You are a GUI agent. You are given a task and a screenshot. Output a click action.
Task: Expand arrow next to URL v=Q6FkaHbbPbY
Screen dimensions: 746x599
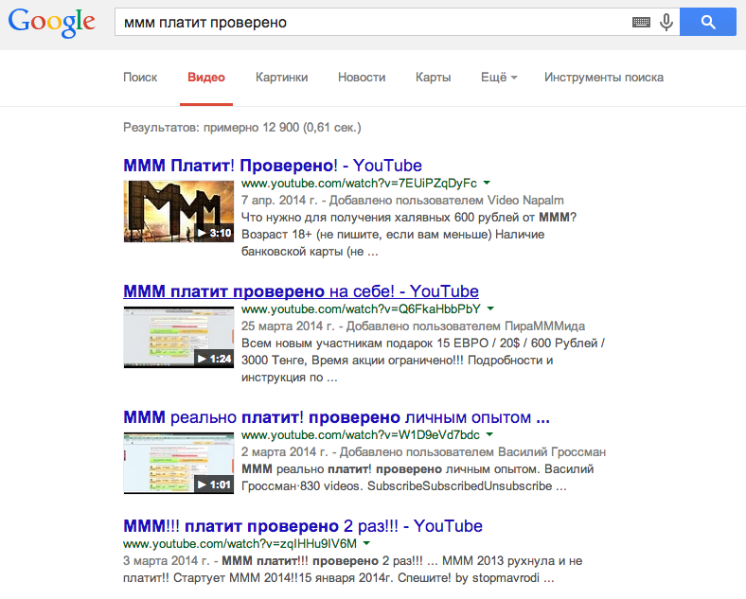(490, 309)
